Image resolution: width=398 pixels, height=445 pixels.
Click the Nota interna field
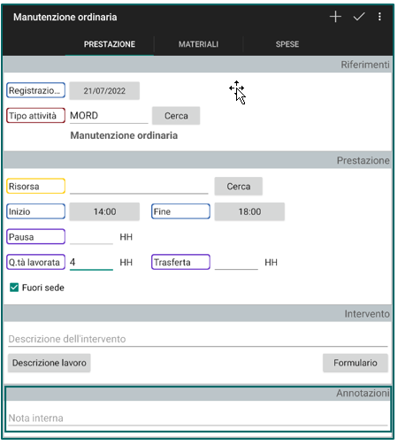point(198,418)
